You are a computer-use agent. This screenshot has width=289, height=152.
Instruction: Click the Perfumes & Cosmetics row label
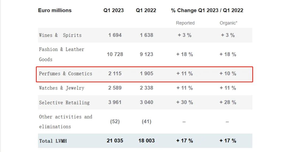pos(66,73)
